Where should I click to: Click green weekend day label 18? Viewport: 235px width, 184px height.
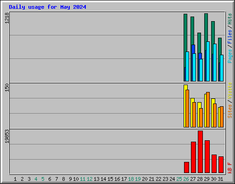131,179
